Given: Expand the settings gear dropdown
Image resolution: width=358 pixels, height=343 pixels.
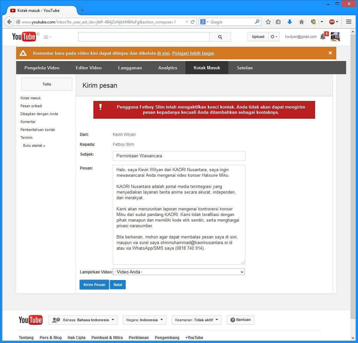Looking at the screenshot, I should coord(274,37).
